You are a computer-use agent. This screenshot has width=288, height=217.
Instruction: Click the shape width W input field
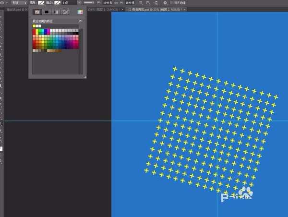point(105,3)
